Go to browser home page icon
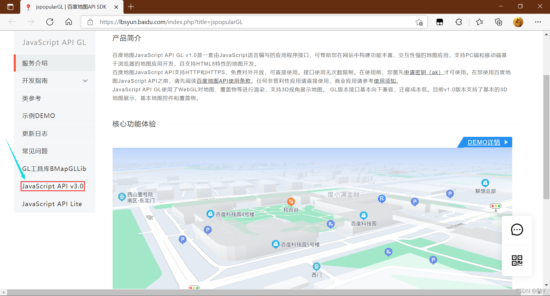550x296 pixels. 69,22
